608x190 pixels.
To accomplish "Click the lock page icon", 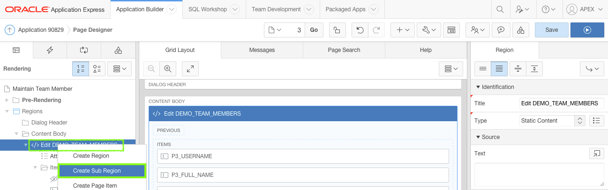I will coord(337,30).
